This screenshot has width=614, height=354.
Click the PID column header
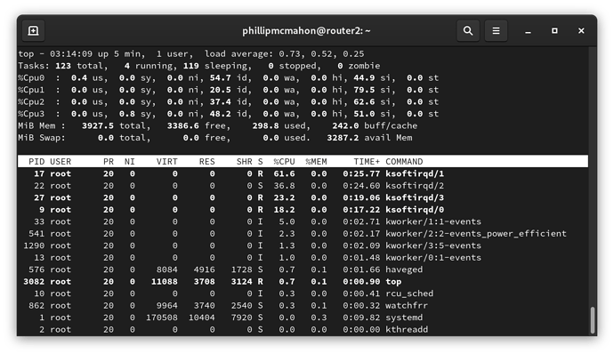coord(36,161)
